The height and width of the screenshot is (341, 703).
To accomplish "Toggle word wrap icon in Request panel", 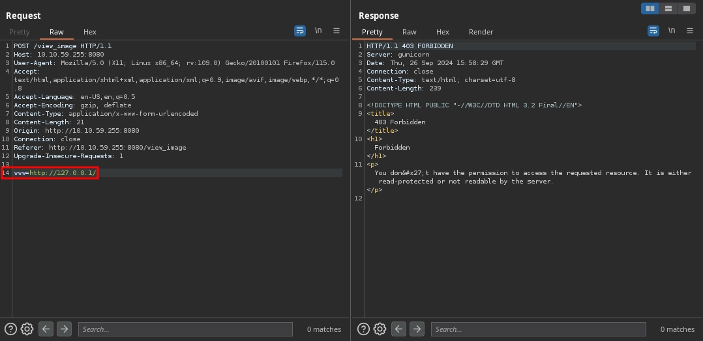I will (x=300, y=31).
